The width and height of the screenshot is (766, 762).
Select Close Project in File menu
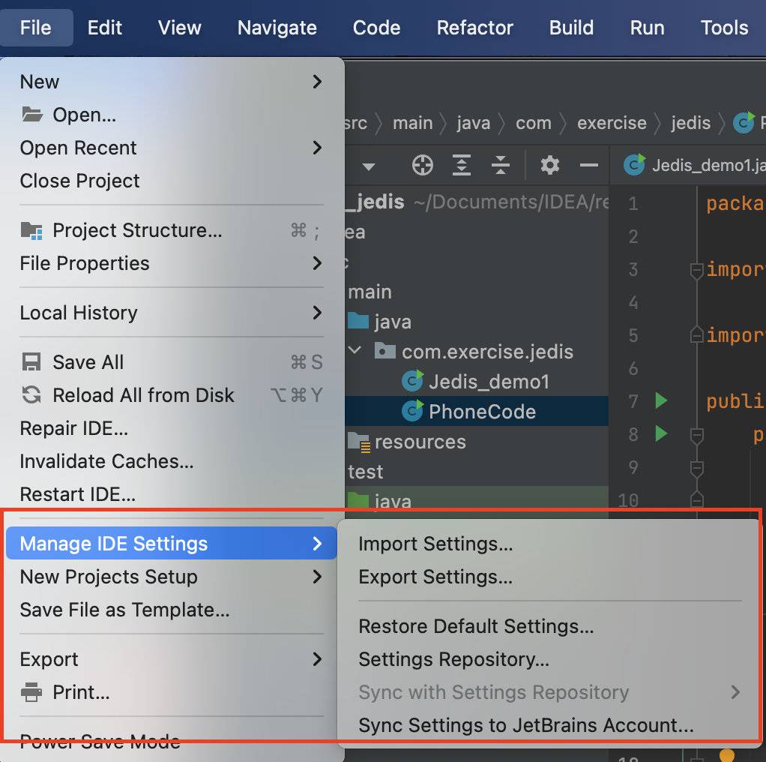[172, 181]
